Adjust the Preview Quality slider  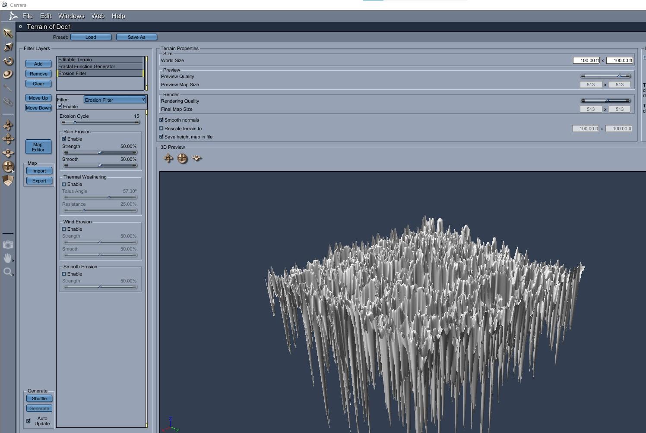[x=605, y=76]
